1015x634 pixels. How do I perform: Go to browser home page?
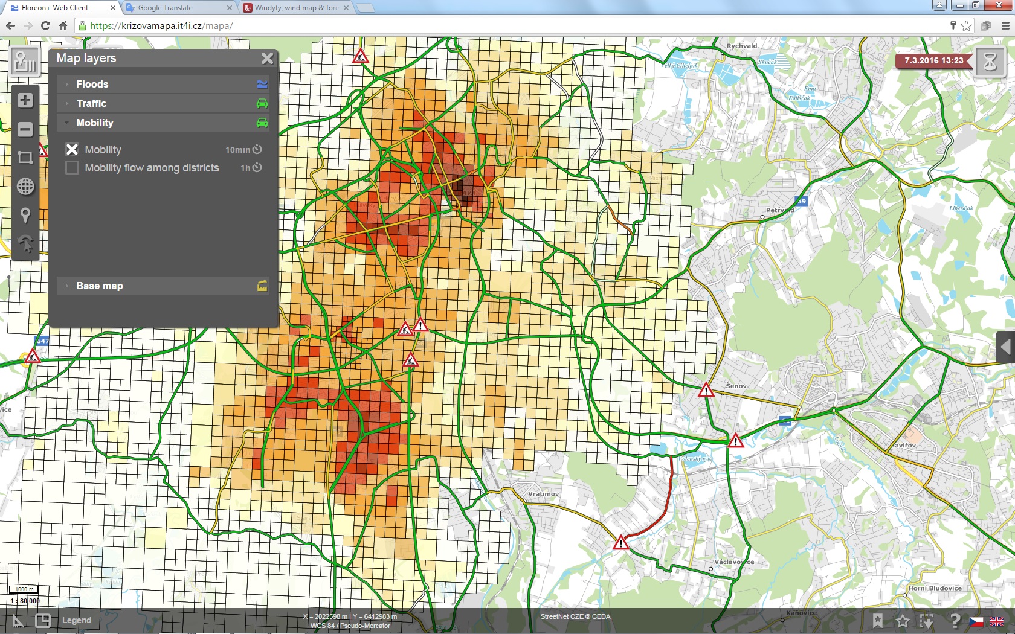(63, 25)
